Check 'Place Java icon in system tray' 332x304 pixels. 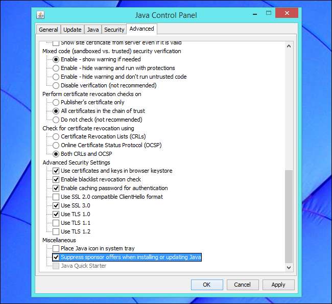[56, 248]
